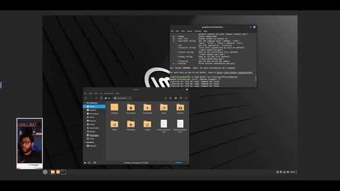Screen dimensions: 340x191
Task: Show places icon in status bar
Action: pyautogui.click(x=85, y=163)
